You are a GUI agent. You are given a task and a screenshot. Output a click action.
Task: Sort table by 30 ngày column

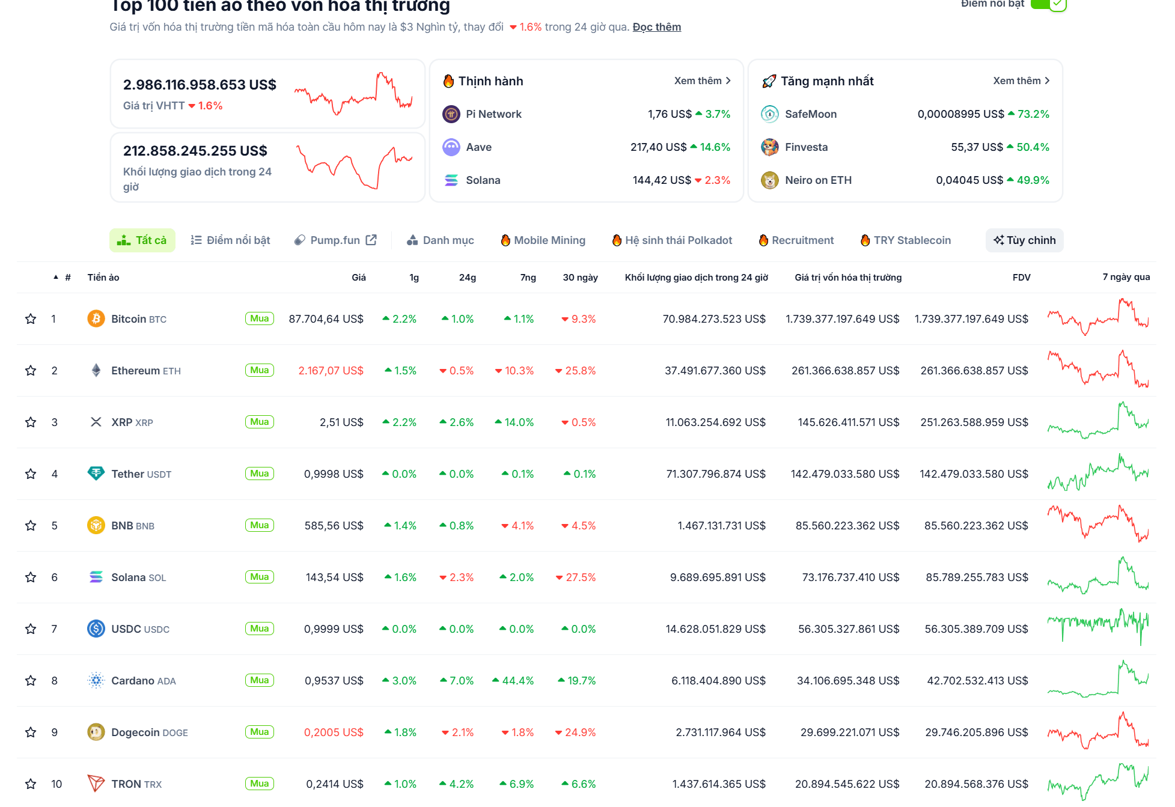click(581, 277)
